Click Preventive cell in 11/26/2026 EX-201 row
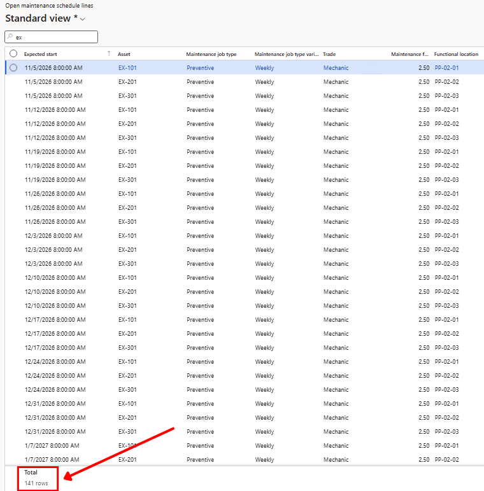This screenshot has width=484, height=491. tap(201, 208)
